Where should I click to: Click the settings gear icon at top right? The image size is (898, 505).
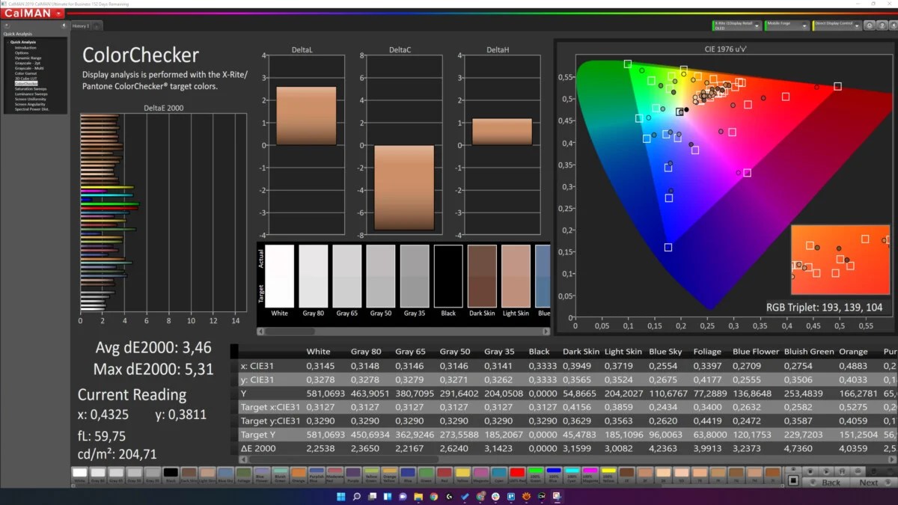tap(869, 25)
